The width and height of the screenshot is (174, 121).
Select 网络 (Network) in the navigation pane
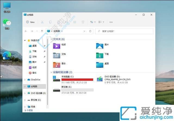click(x=33, y=107)
